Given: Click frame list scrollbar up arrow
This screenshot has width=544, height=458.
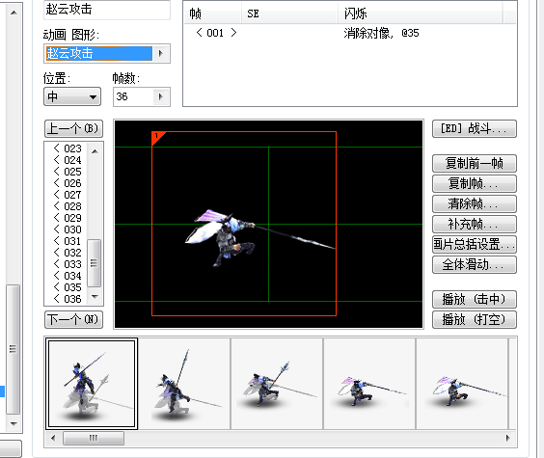Looking at the screenshot, I should tap(95, 151).
